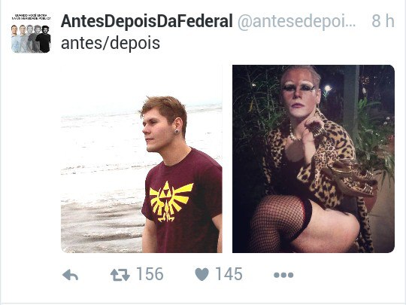Open the three-dot more options menu

(283, 275)
